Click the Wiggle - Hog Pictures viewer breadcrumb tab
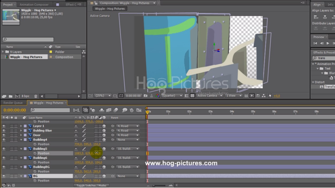Image resolution: width=335 pixels, height=188 pixels. (110, 9)
